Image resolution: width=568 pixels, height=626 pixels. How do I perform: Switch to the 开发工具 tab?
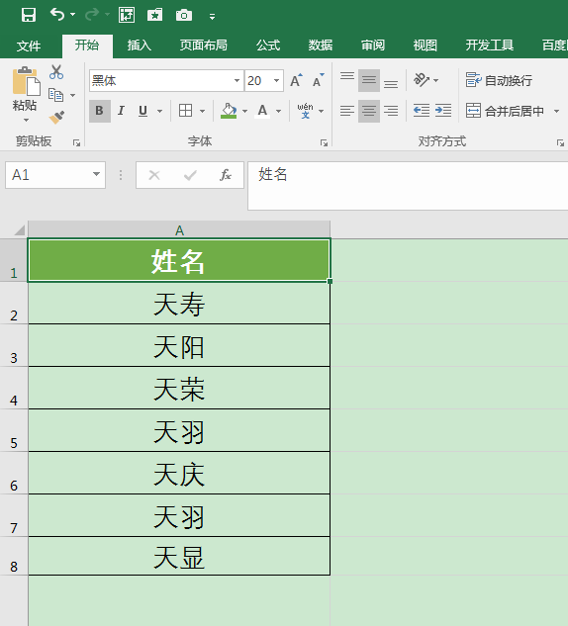pyautogui.click(x=489, y=45)
